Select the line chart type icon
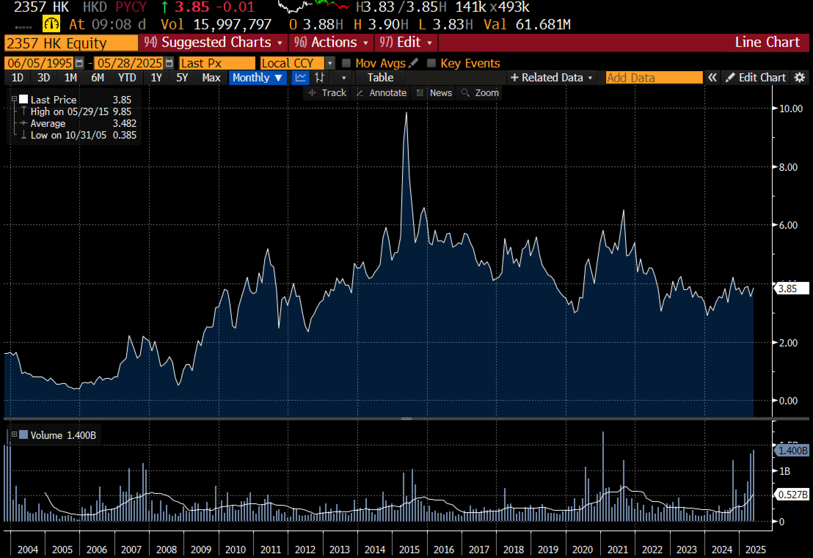Screen dimensions: 813x558 300,77
